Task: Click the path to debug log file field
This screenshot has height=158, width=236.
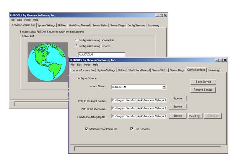Action: click(139, 116)
